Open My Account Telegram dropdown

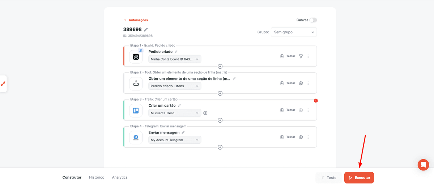(175, 140)
